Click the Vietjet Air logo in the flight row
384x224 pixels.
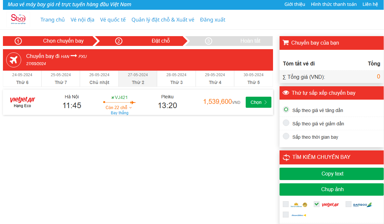point(22,99)
